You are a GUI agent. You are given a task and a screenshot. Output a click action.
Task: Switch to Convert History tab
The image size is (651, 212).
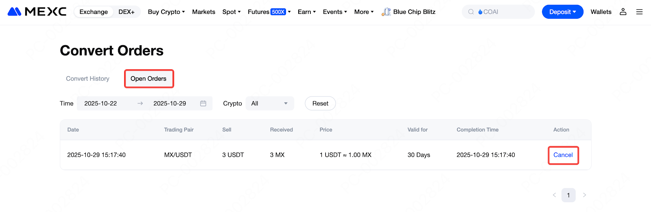click(87, 79)
